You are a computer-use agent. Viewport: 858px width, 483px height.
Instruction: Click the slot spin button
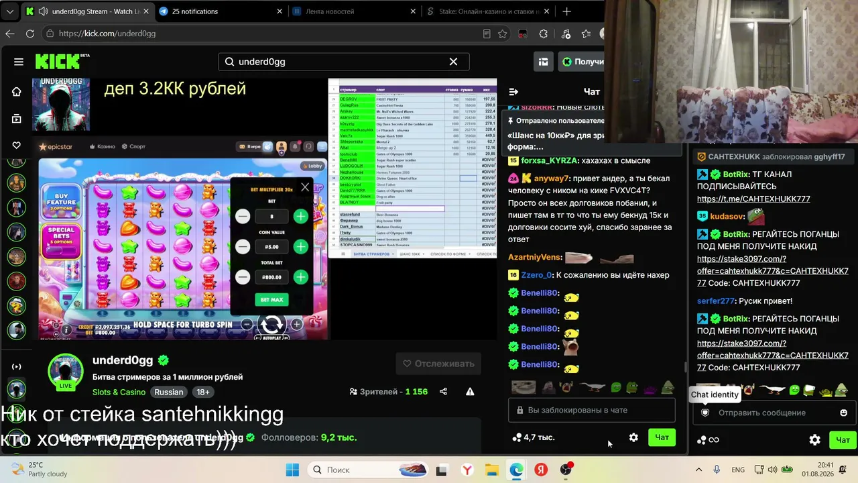pos(271,325)
